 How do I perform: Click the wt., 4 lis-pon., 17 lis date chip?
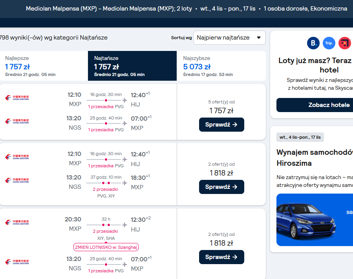pos(300,137)
